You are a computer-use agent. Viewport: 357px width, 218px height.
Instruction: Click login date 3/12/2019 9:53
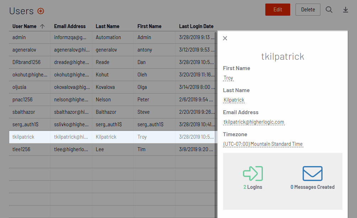coord(196,50)
